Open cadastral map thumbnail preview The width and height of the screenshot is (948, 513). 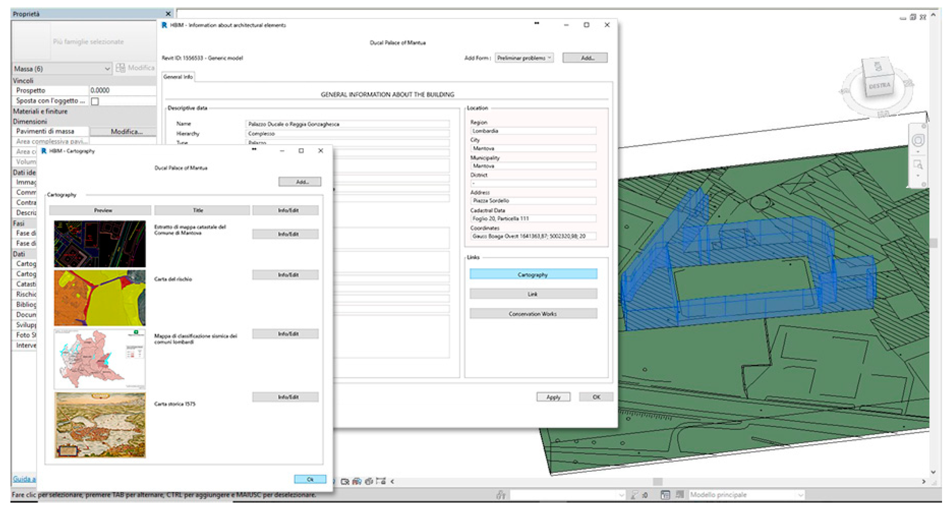[x=100, y=244]
